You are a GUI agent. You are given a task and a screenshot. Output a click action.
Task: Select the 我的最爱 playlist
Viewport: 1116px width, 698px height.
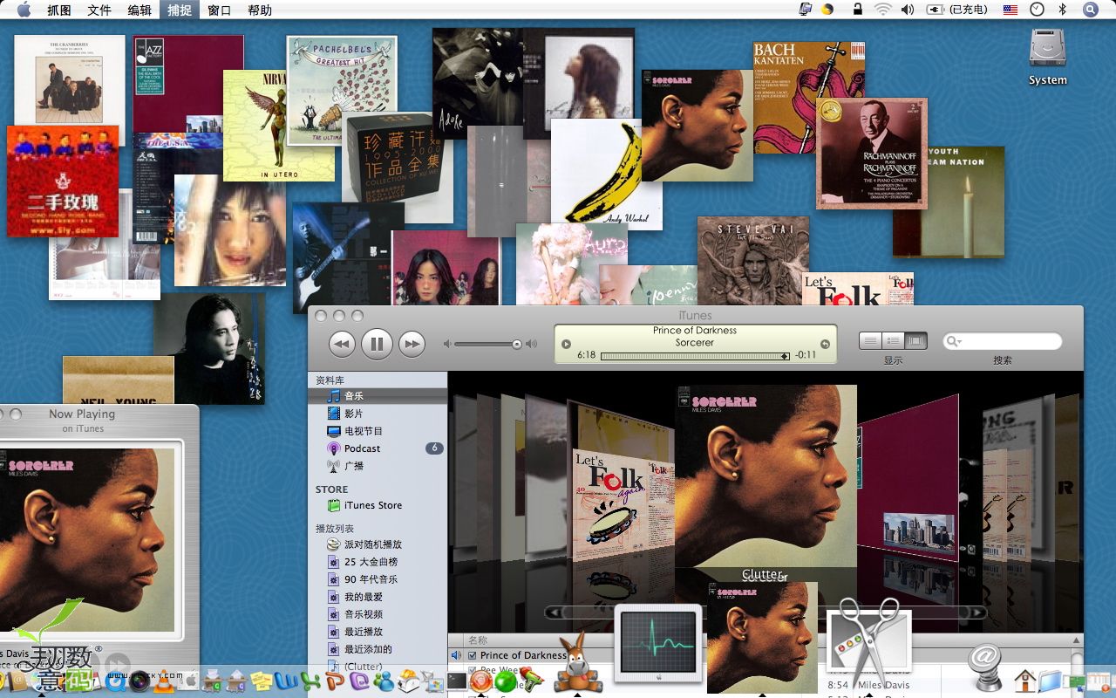click(x=378, y=597)
